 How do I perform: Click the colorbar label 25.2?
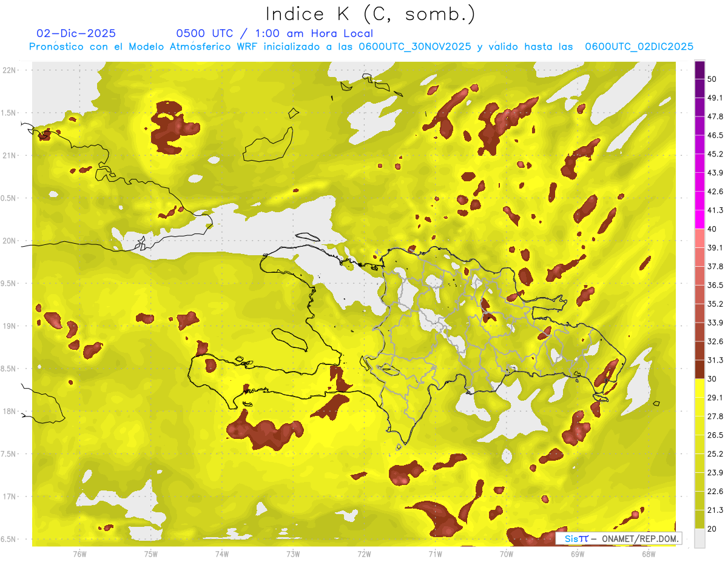point(715,454)
